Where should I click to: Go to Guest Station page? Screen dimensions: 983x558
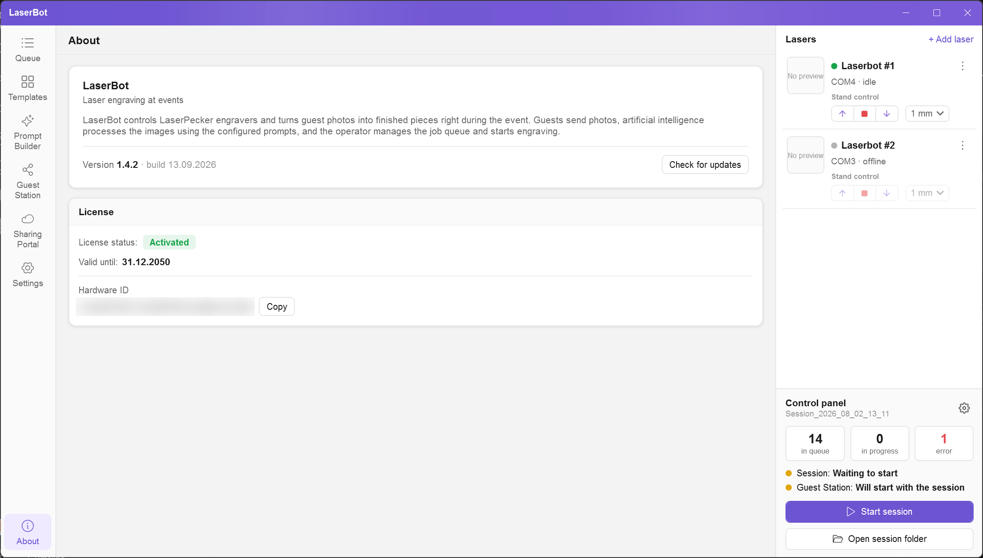pos(28,182)
